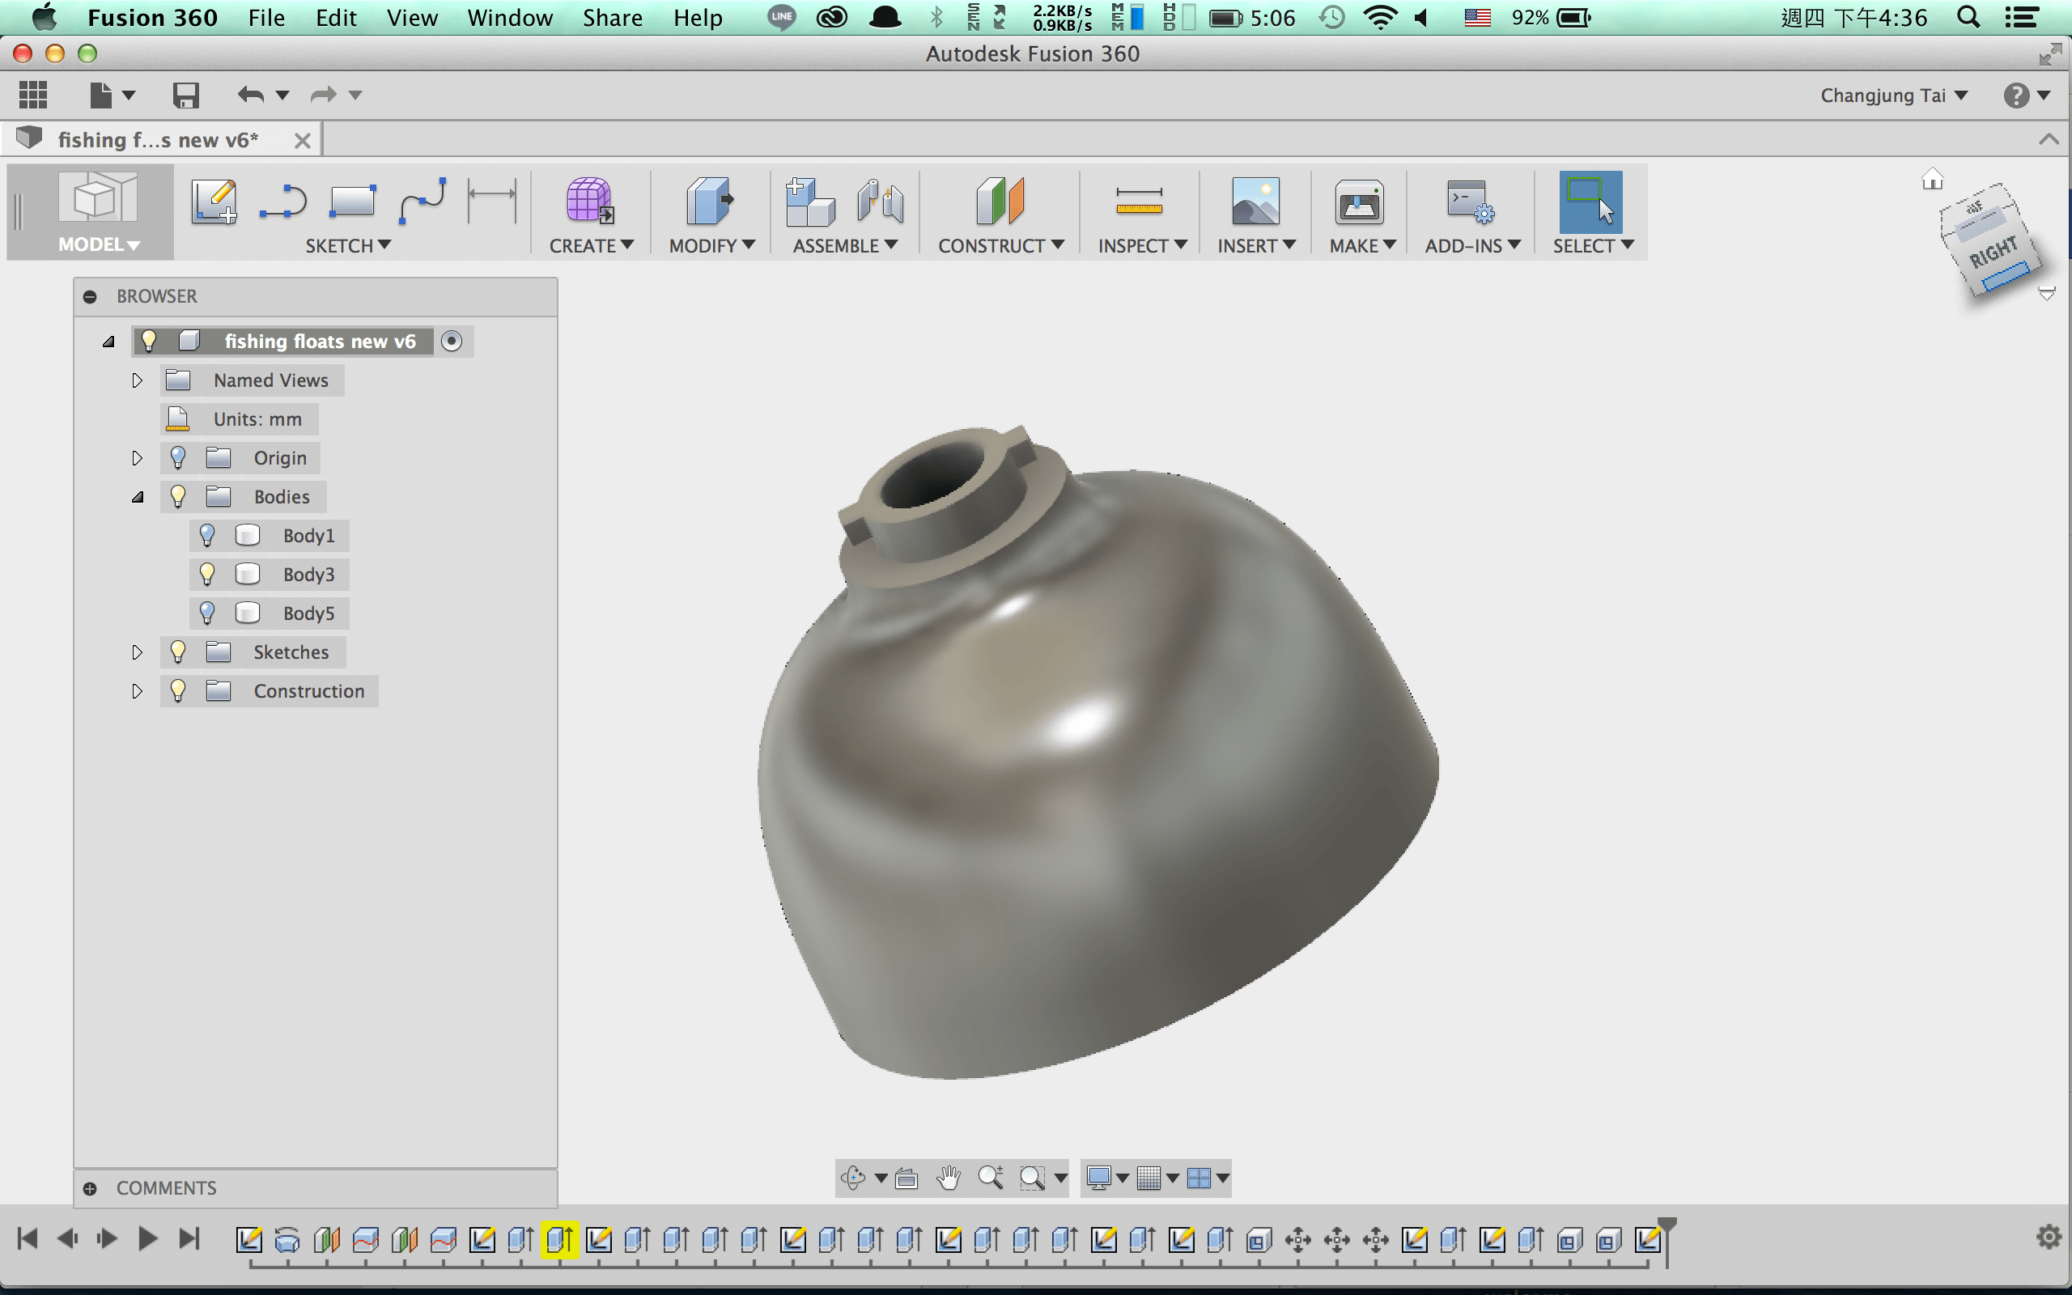Open the Share menu

(612, 17)
